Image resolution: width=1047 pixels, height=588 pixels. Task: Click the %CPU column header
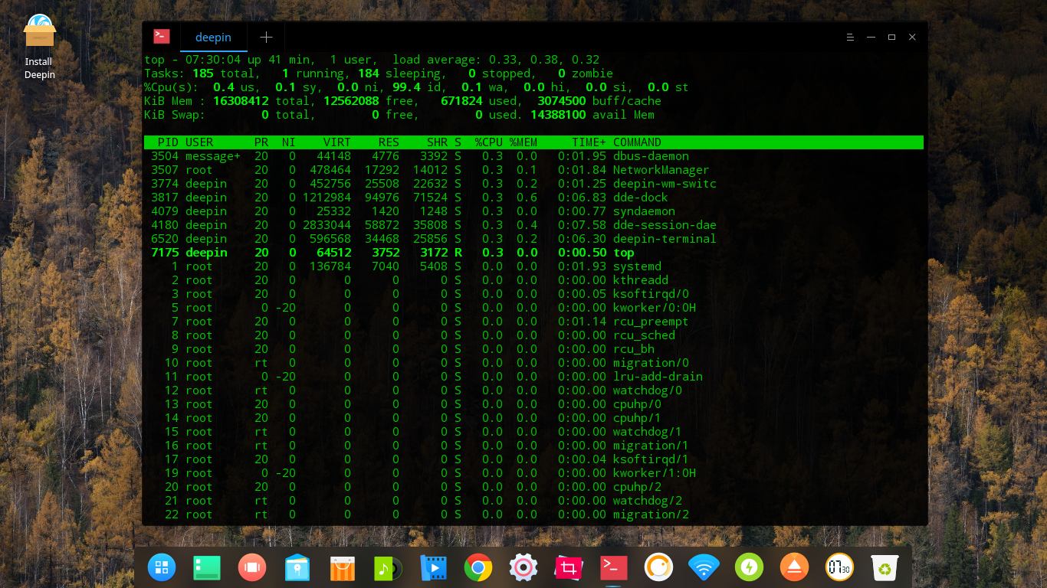(x=489, y=142)
